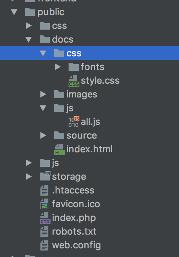Image resolution: width=179 pixels, height=257 pixels.
Task: Collapse the js folder inside docs
Action: 43,108
